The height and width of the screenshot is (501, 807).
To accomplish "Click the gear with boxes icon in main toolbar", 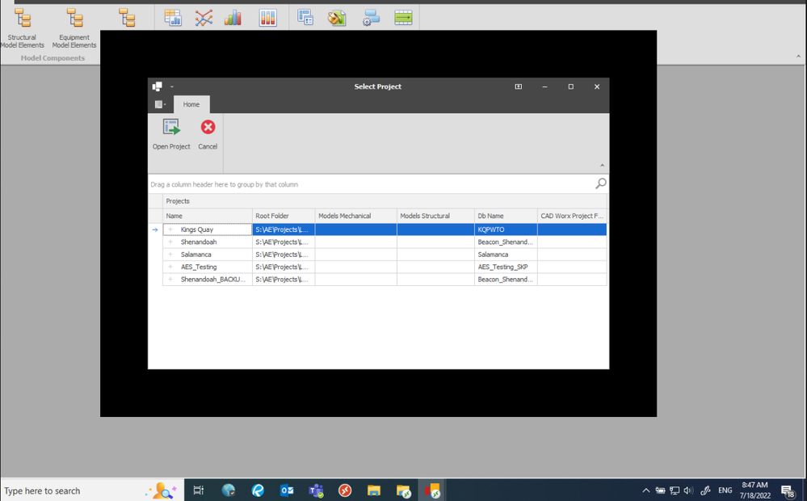I will coord(371,18).
